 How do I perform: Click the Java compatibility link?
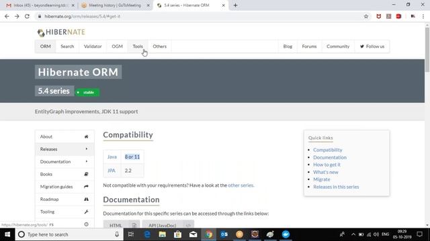click(x=112, y=157)
